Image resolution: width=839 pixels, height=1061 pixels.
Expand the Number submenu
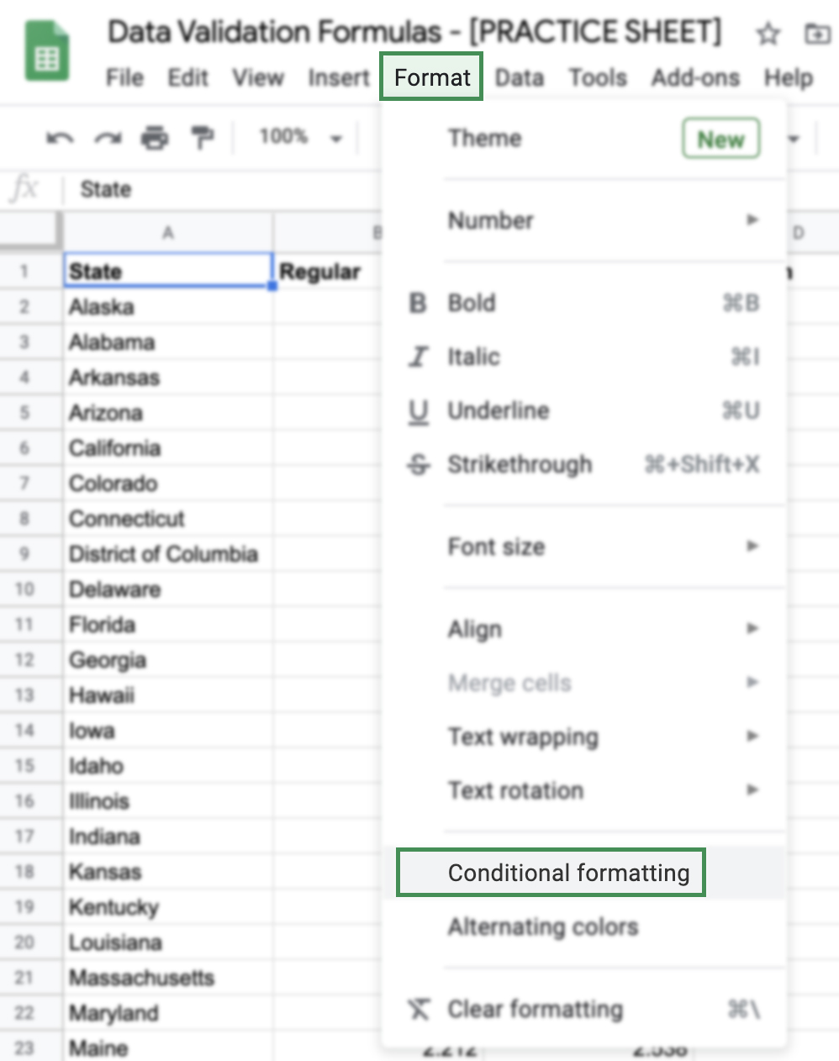click(491, 220)
